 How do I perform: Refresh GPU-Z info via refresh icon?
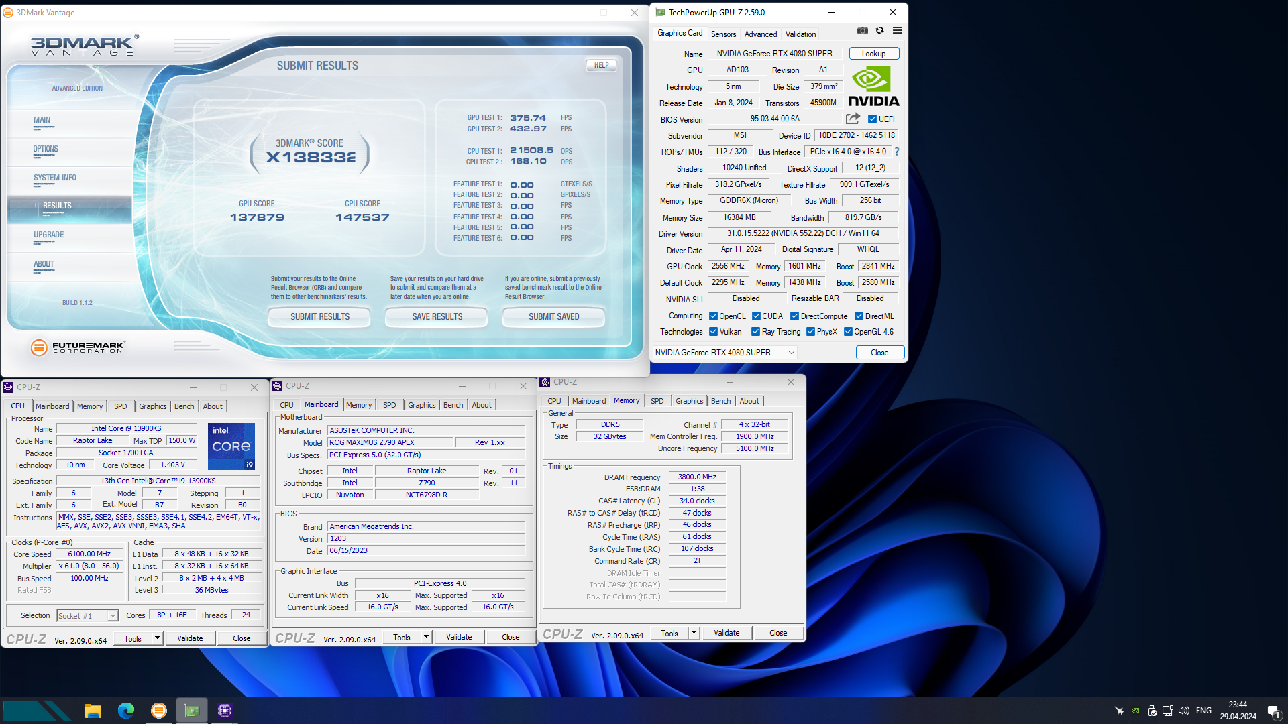point(880,31)
